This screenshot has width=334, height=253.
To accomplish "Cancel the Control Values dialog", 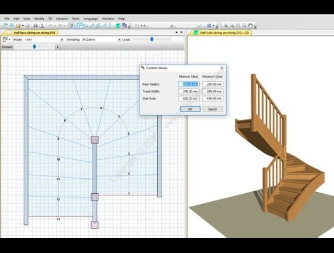I will [212, 109].
